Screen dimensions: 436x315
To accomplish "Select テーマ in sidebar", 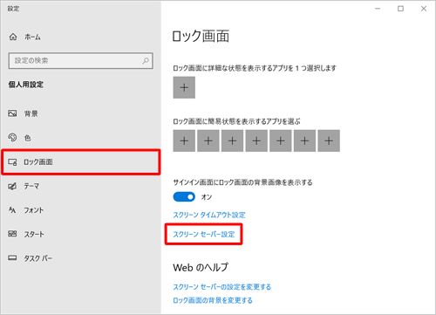I will (80, 186).
